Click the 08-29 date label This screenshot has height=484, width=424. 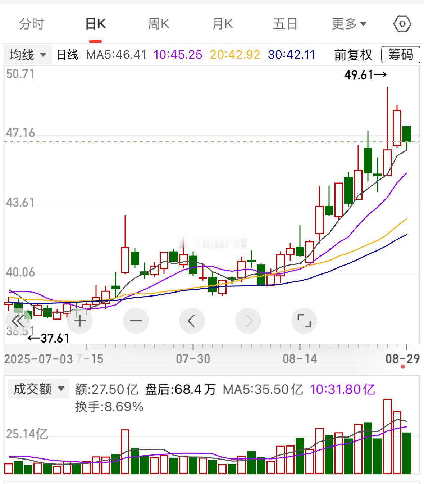tap(402, 359)
